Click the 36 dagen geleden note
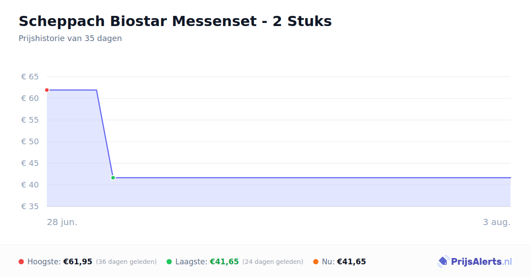 (126, 262)
